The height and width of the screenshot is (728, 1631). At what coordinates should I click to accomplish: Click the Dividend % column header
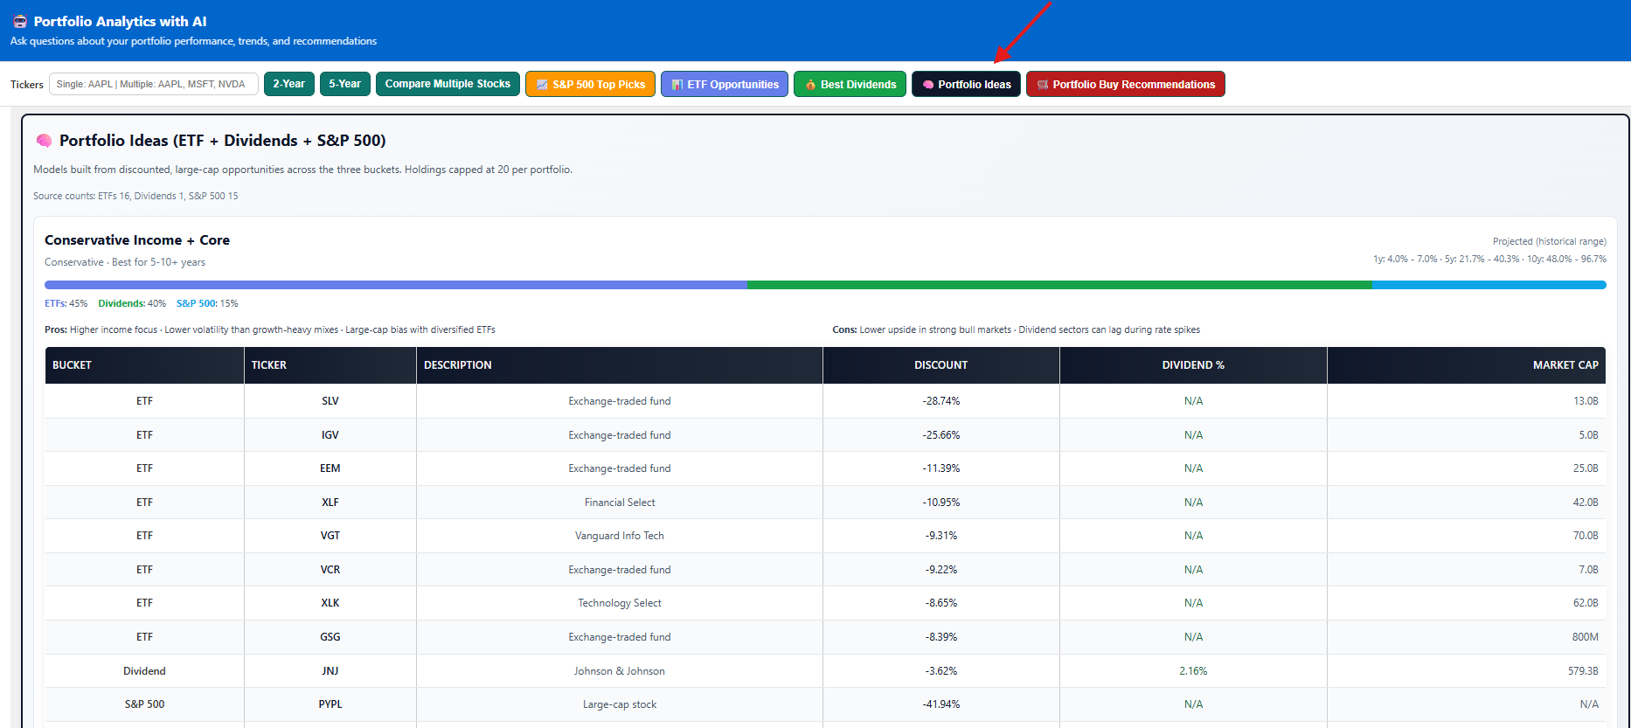(x=1192, y=365)
